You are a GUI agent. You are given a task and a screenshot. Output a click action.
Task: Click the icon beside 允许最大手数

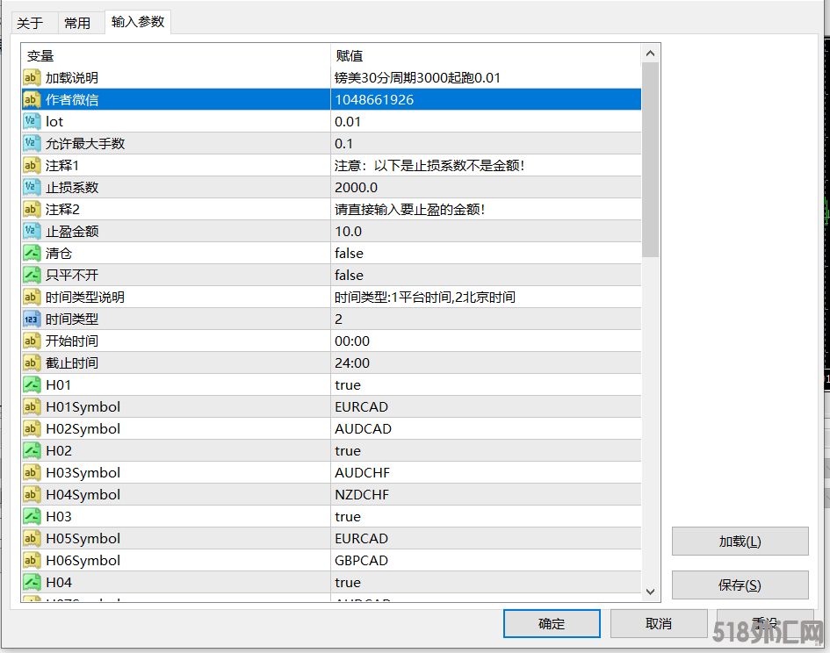point(32,144)
